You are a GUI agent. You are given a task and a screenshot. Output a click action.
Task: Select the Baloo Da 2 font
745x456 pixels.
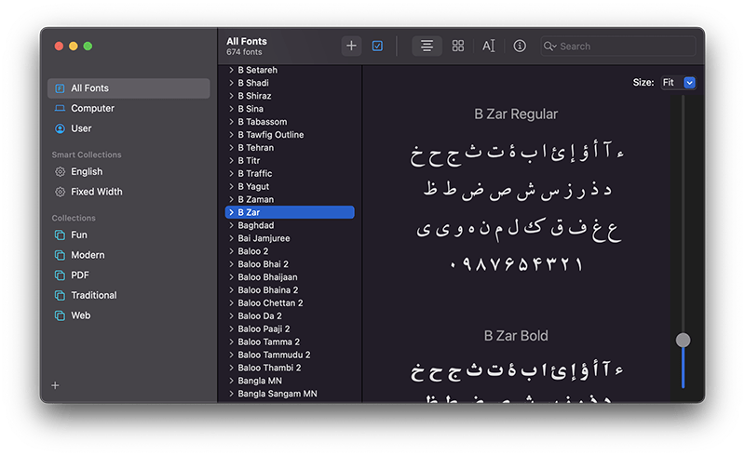coord(290,315)
